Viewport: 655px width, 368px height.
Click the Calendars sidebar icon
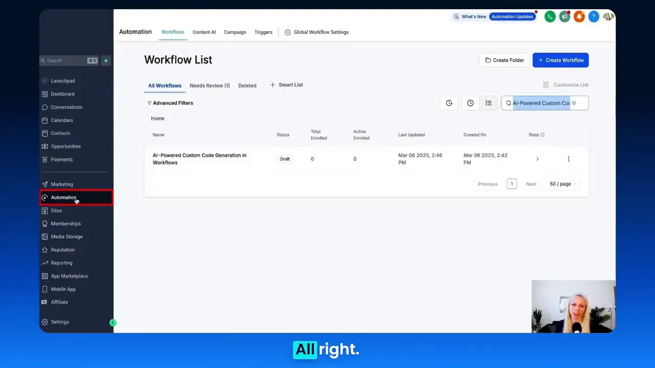pos(45,120)
